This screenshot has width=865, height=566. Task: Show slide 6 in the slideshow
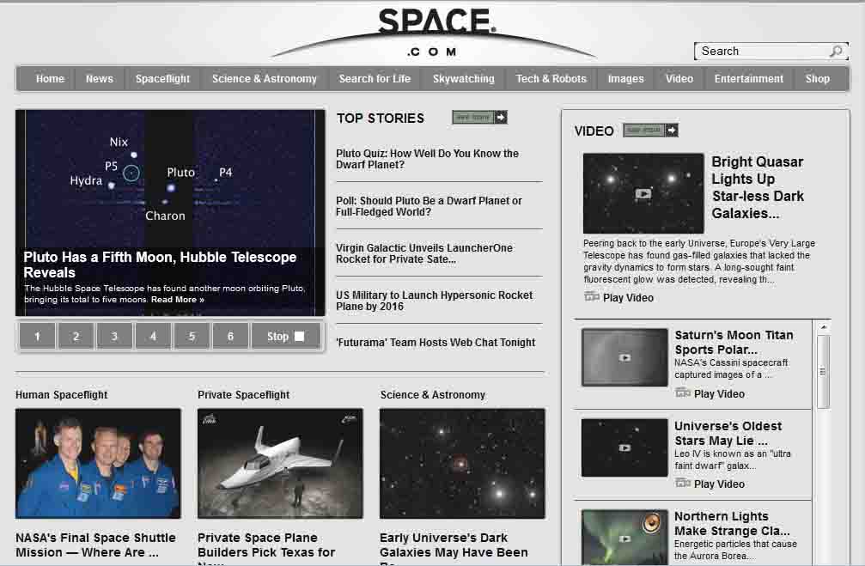point(230,337)
